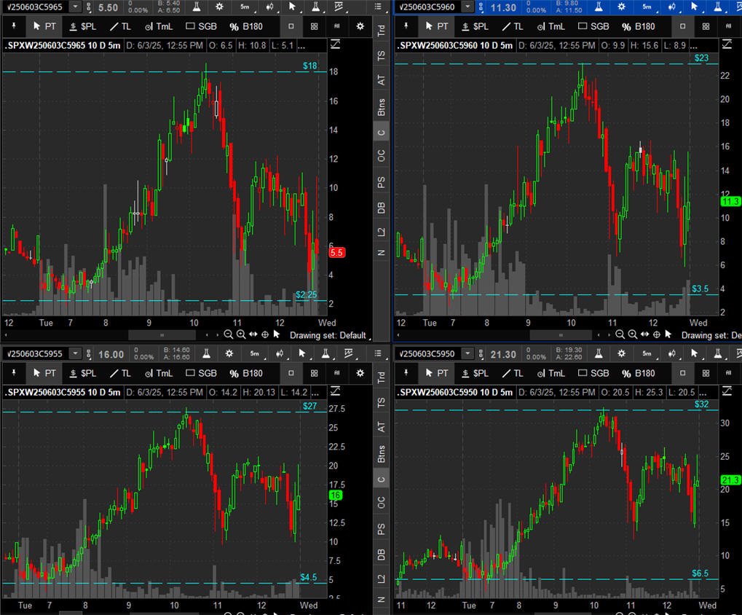Image resolution: width=742 pixels, height=615 pixels.
Task: Expand ellipsis after L: 5.1 in 5965 data bar
Action: [301, 46]
